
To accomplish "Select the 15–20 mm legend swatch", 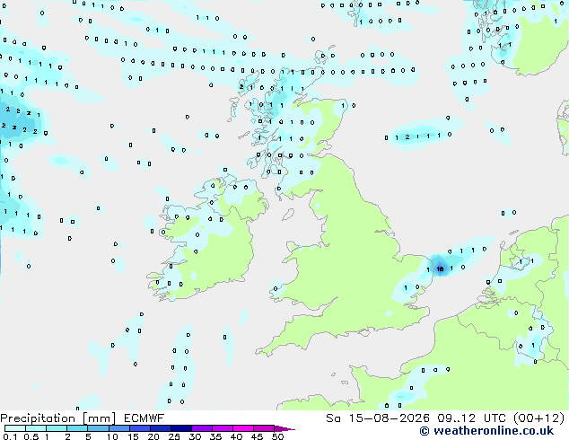I will 139,428.
